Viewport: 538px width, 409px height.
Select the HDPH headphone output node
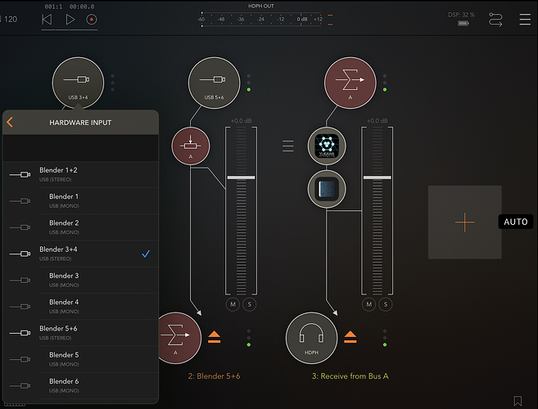tap(311, 338)
